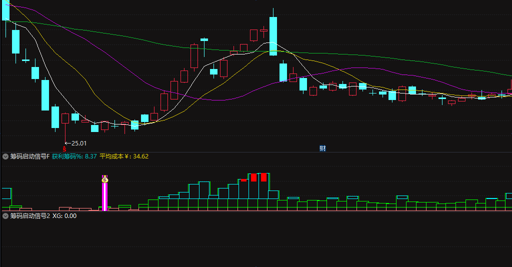Open the 筹码启动信号2 indicator name label
Image resolution: width=512 pixels, height=267 pixels.
coord(30,216)
